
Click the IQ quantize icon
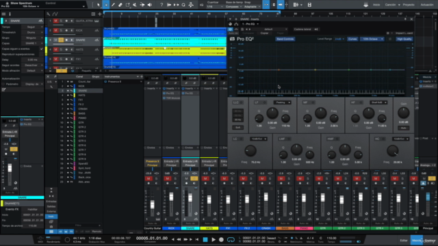[x=201, y=5]
